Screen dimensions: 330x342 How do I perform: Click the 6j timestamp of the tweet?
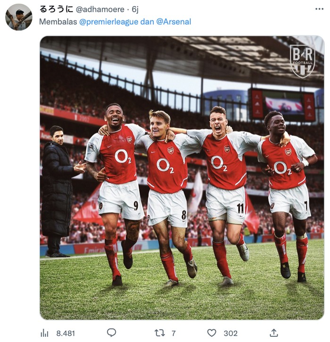click(135, 9)
